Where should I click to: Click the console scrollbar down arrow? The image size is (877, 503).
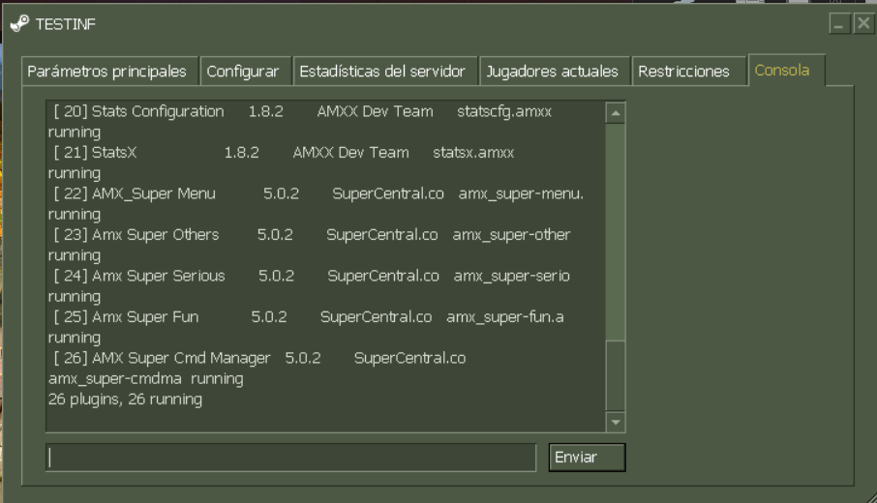tap(616, 422)
